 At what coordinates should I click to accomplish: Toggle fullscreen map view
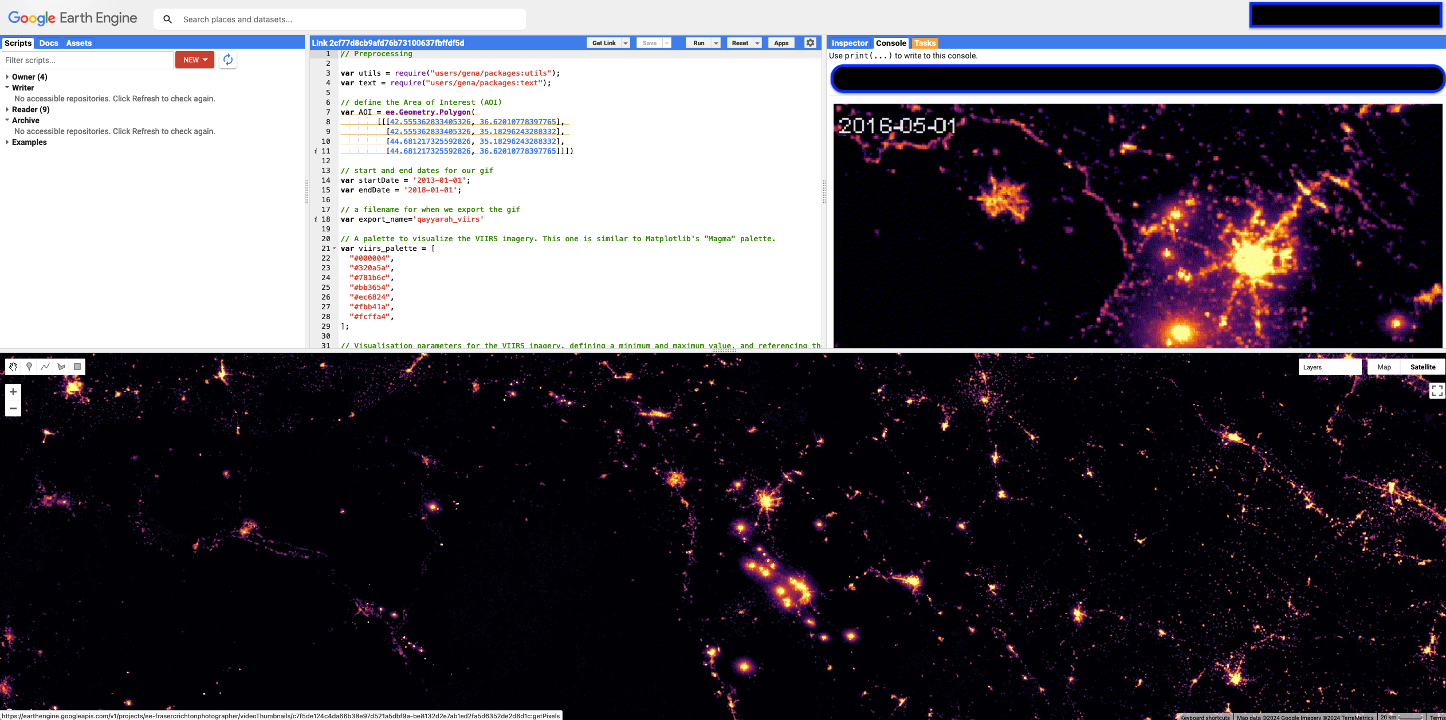tap(1437, 391)
